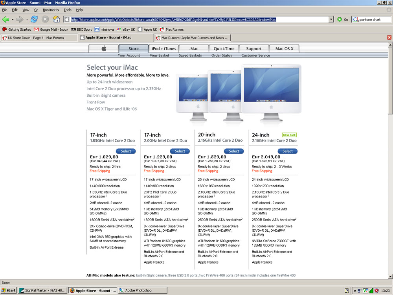The height and width of the screenshot is (295, 393).
Task: Click the vertical scrollbar down arrow
Action: coord(390,277)
